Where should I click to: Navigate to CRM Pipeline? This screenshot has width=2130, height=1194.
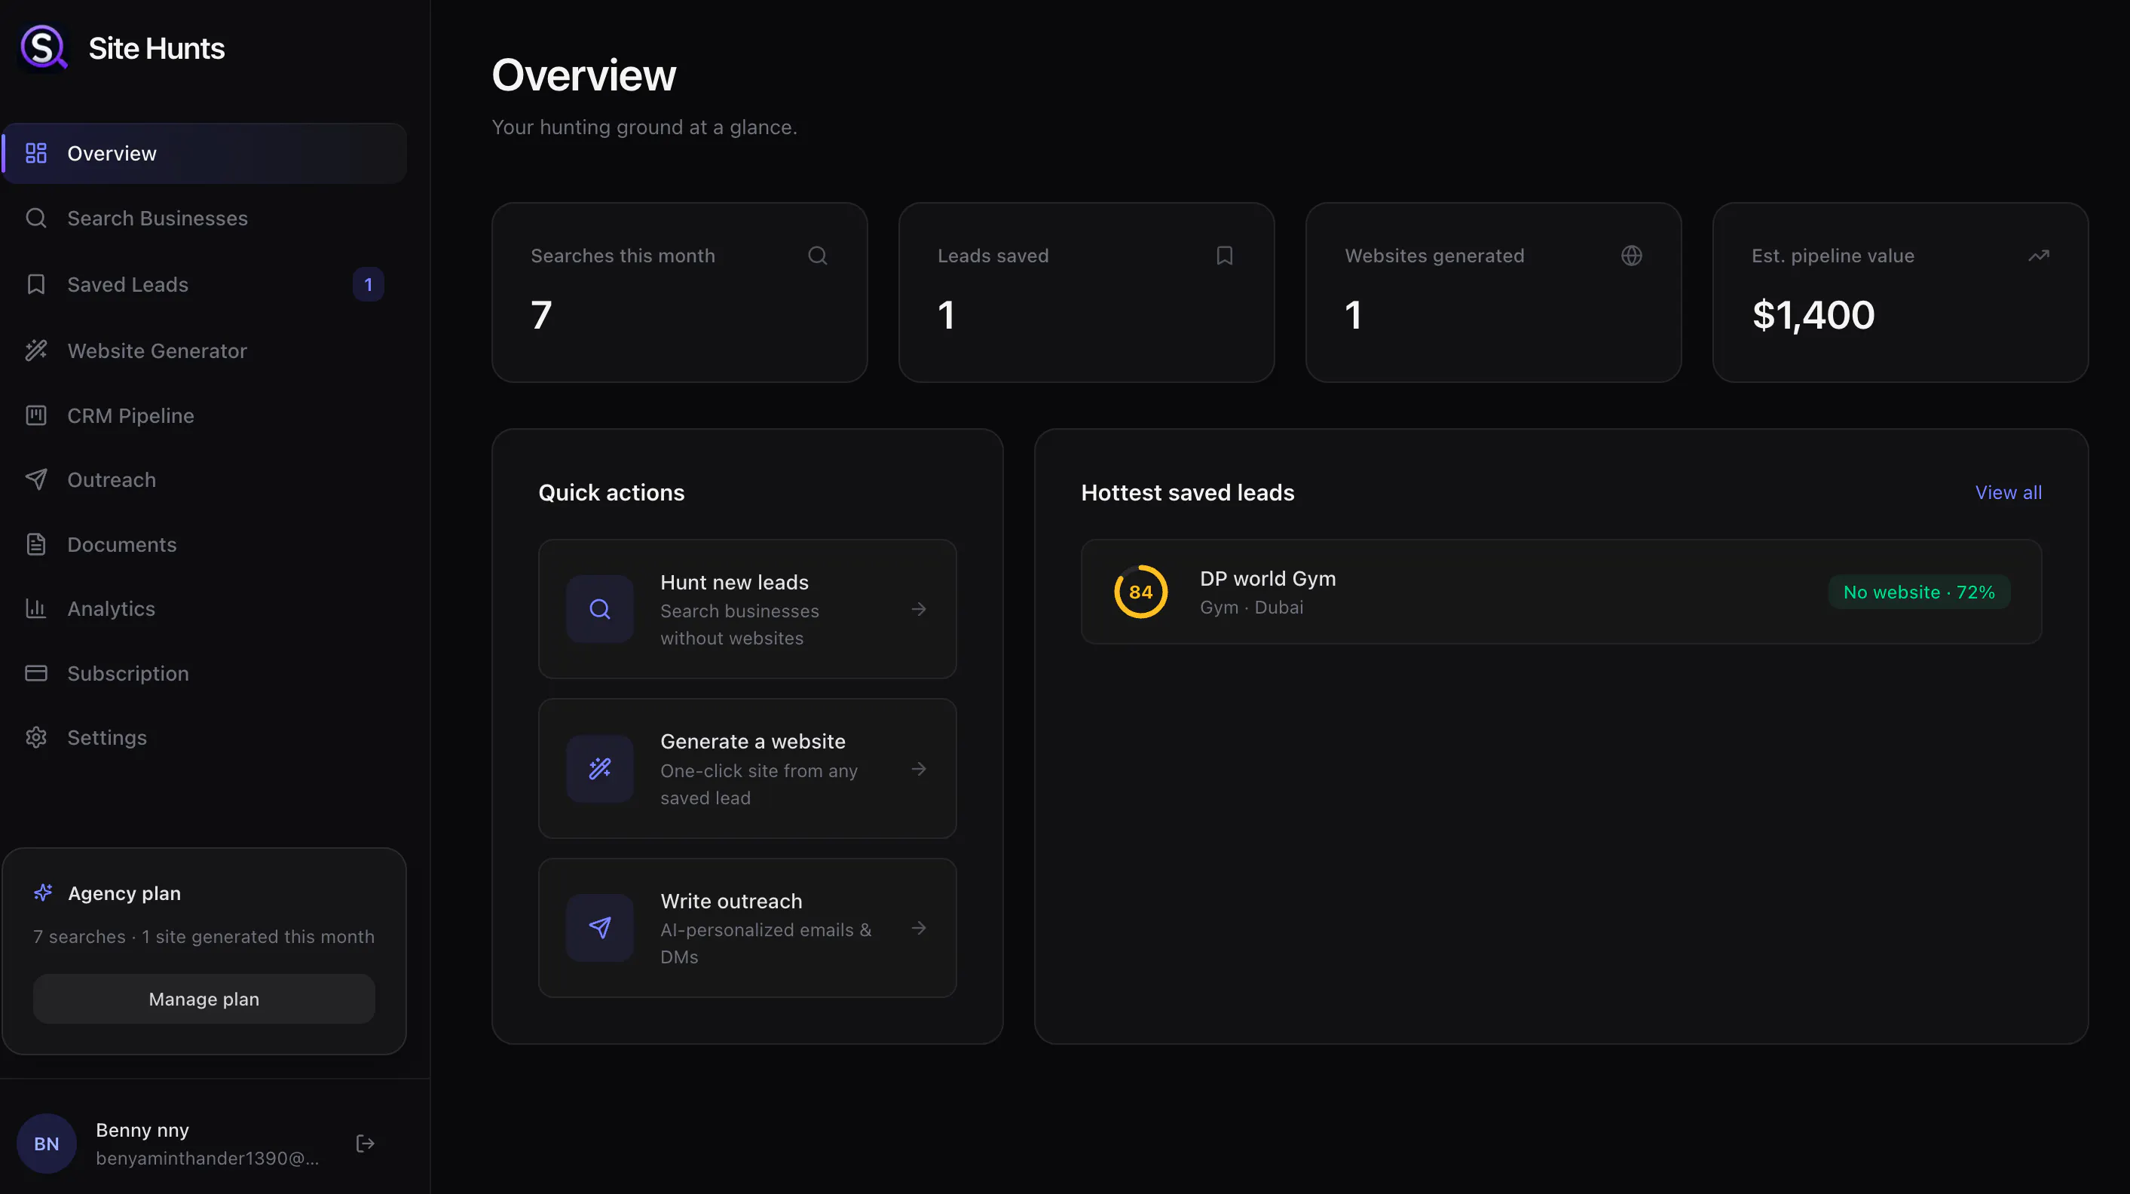[x=204, y=415]
